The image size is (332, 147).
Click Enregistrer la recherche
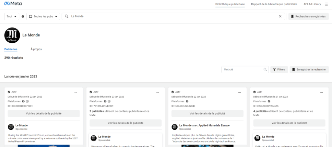point(309,69)
